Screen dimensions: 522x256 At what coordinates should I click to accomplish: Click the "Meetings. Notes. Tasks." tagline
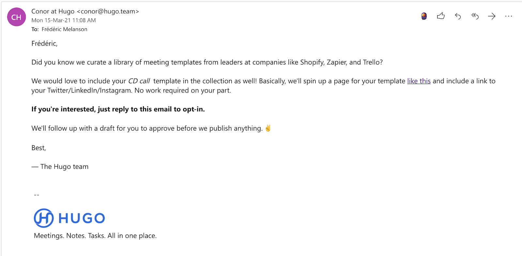(95, 236)
